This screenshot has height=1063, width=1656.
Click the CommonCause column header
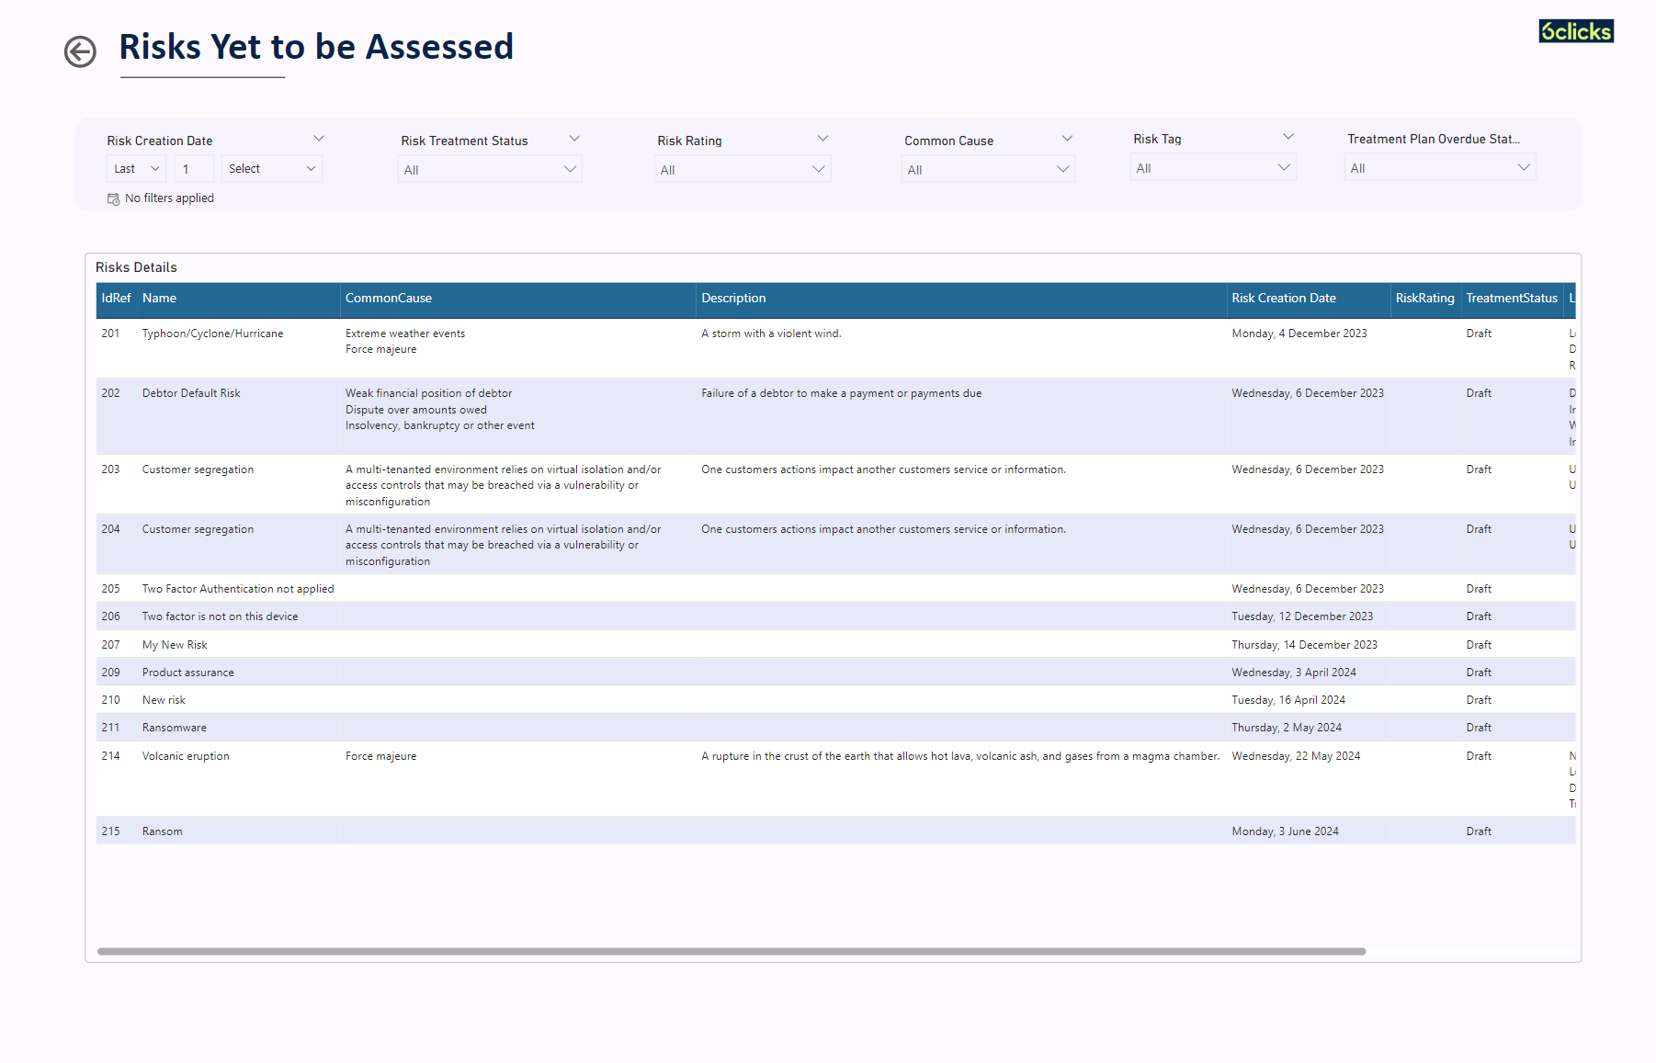point(389,299)
